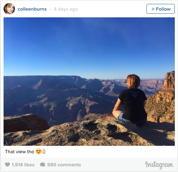Visit the colleenburns username link
The width and height of the screenshot is (178, 172).
[32, 9]
